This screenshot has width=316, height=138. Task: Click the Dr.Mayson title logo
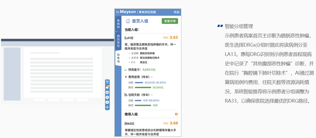(126, 12)
